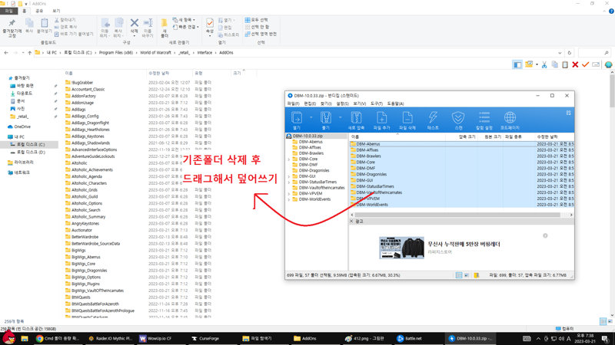Click the 즐겨찾기에 고정 pin icon in Explorer ribbon
The image size is (615, 345).
12,23
